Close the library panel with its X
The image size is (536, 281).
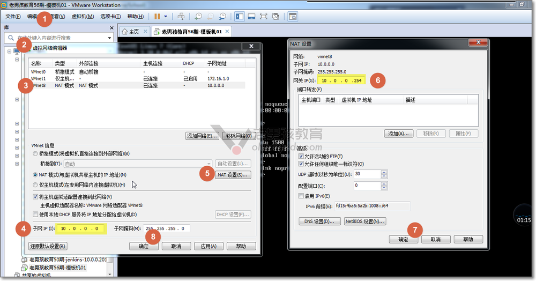coord(111,28)
